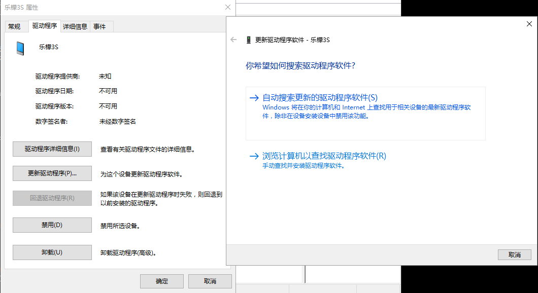This screenshot has height=293, width=538.
Task: Click the back arrow in update driver wizard
Action: (x=233, y=40)
